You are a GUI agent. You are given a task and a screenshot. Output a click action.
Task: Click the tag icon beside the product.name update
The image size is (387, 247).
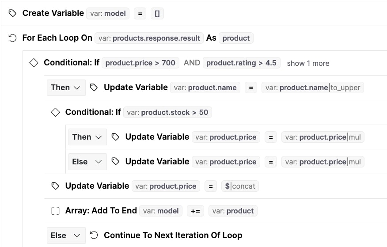[94, 87]
